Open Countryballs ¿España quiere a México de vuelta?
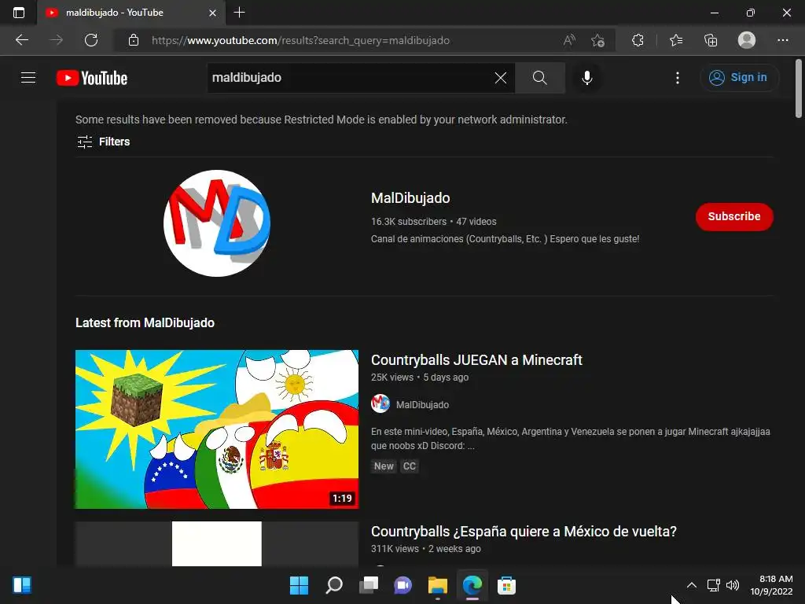This screenshot has height=604, width=805. pyautogui.click(x=524, y=531)
